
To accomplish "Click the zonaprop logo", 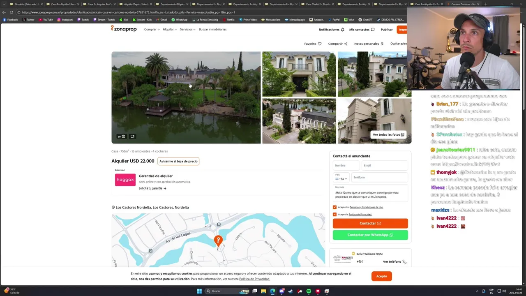I will [124, 29].
